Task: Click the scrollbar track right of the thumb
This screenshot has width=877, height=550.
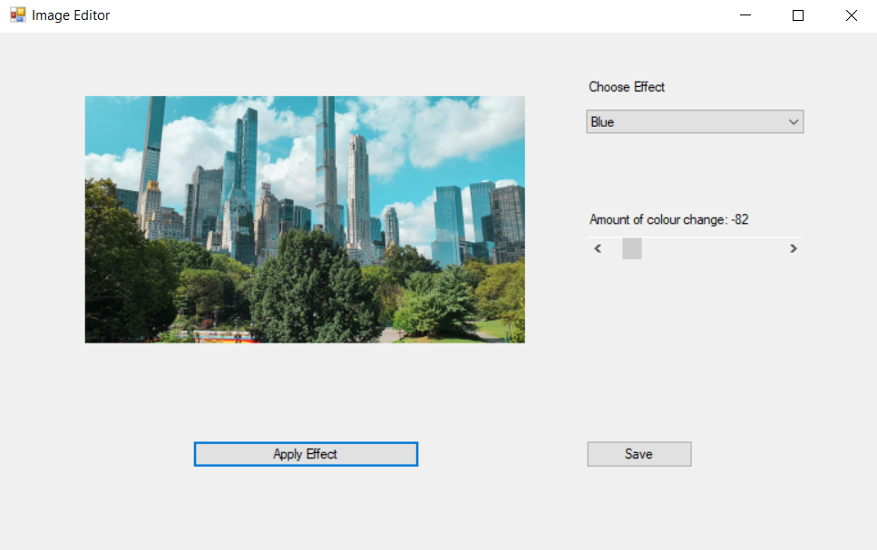Action: (716, 247)
